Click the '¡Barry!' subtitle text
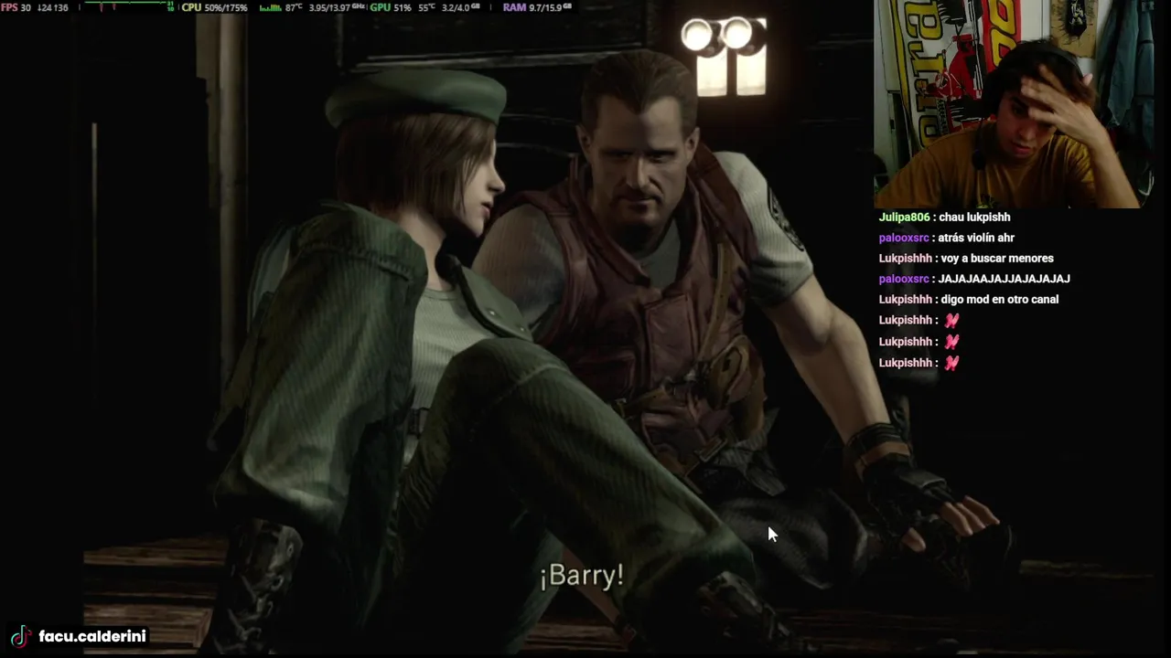Screen dimensions: 1171x658 [x=582, y=576]
